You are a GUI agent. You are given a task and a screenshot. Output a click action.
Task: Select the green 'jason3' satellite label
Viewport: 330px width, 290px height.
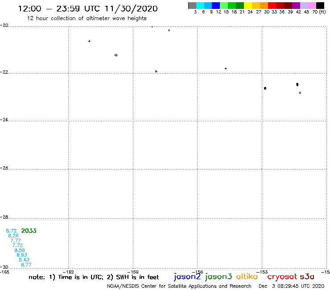219,277
